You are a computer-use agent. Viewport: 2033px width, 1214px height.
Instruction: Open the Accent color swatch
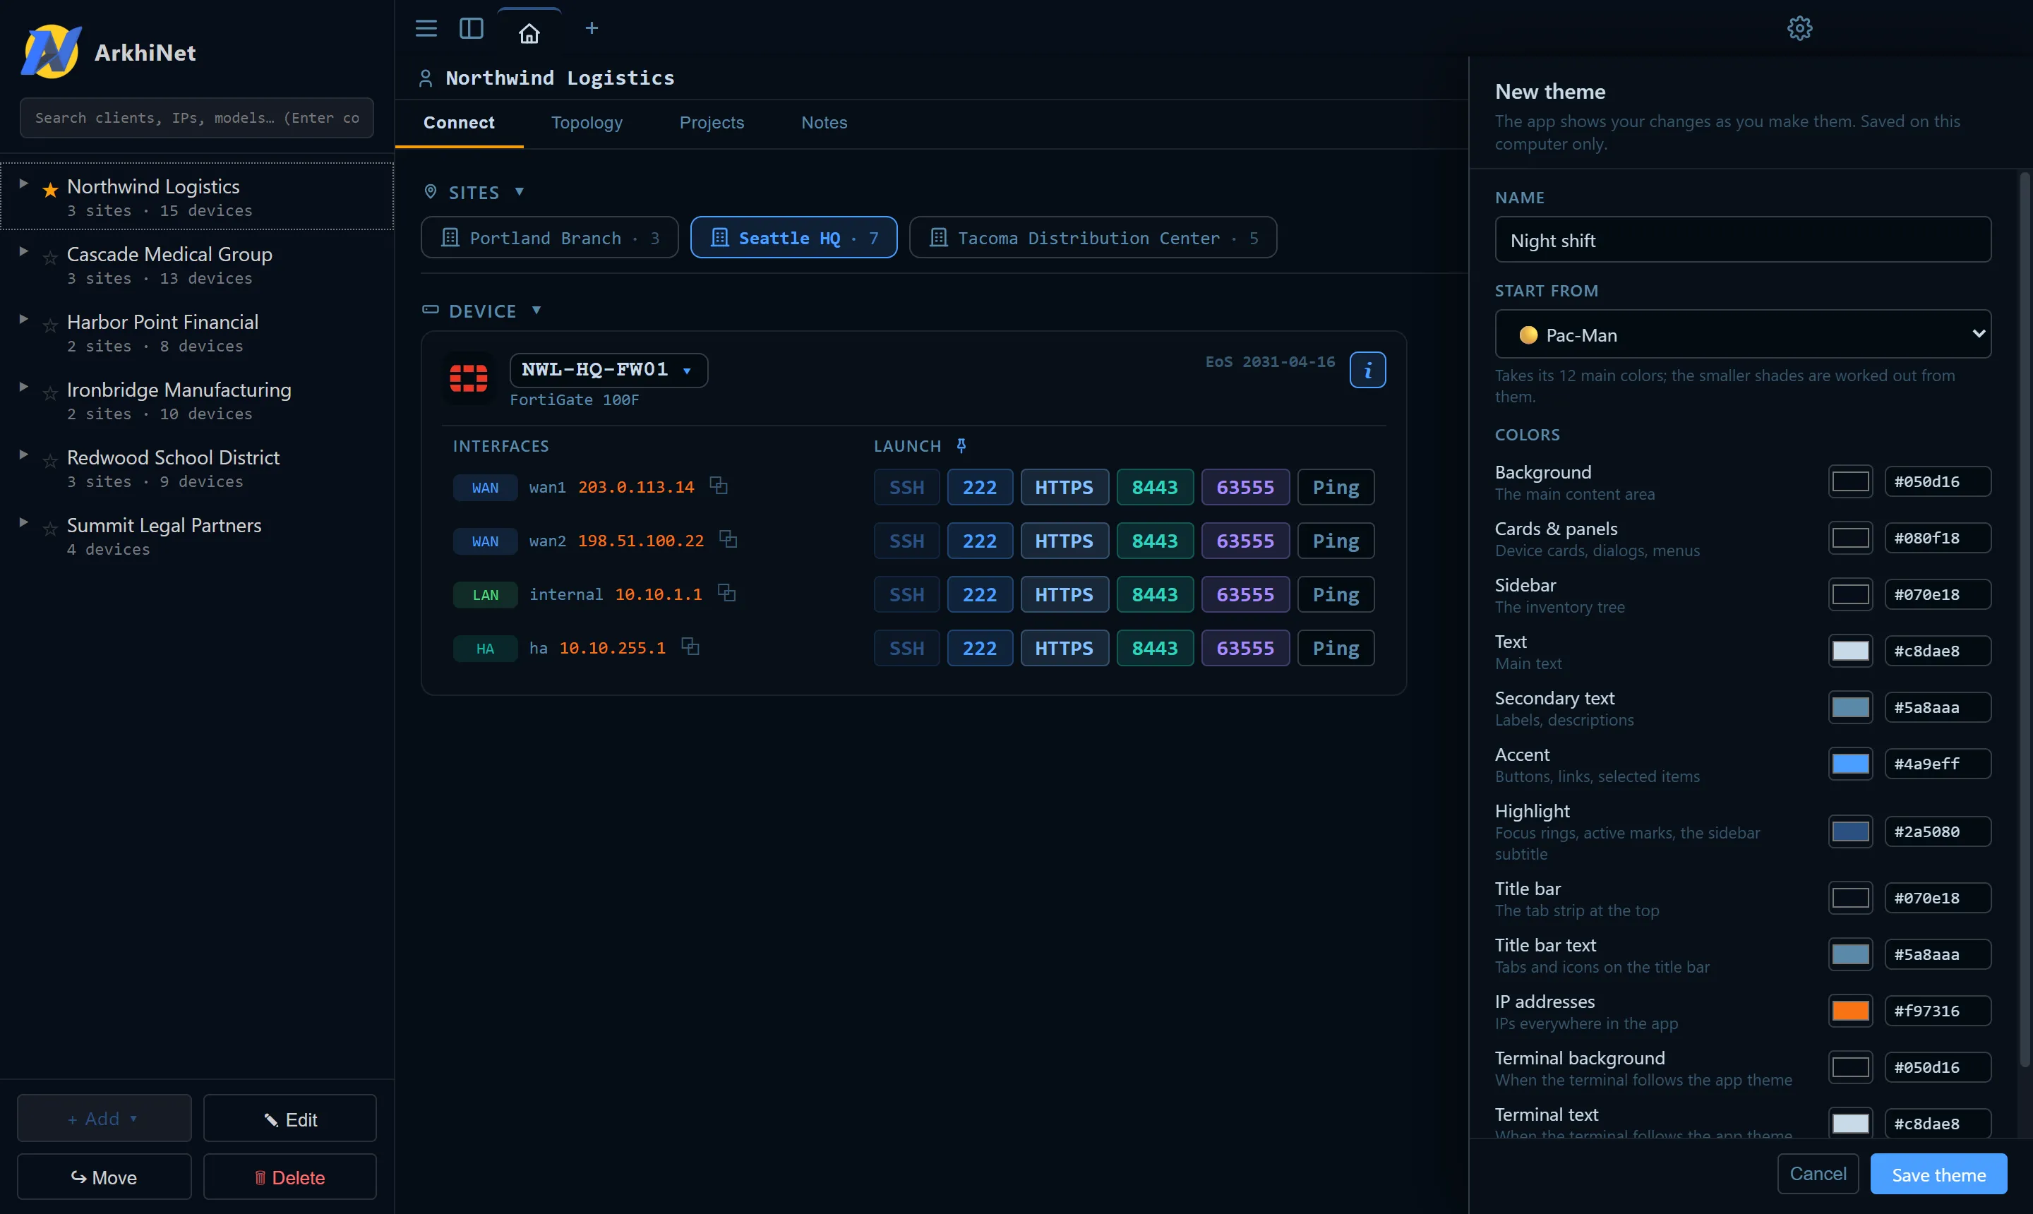pyautogui.click(x=1849, y=764)
